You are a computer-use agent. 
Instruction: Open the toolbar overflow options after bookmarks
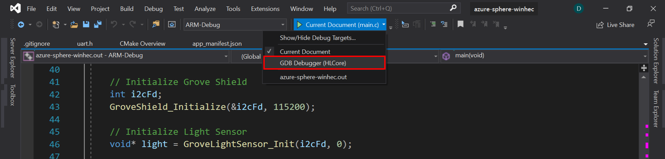[x=505, y=27]
